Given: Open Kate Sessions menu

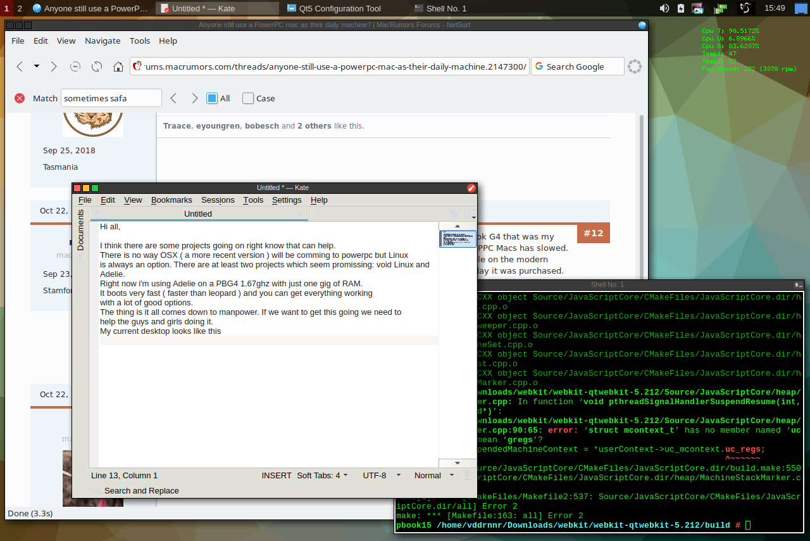Looking at the screenshot, I should tap(218, 200).
